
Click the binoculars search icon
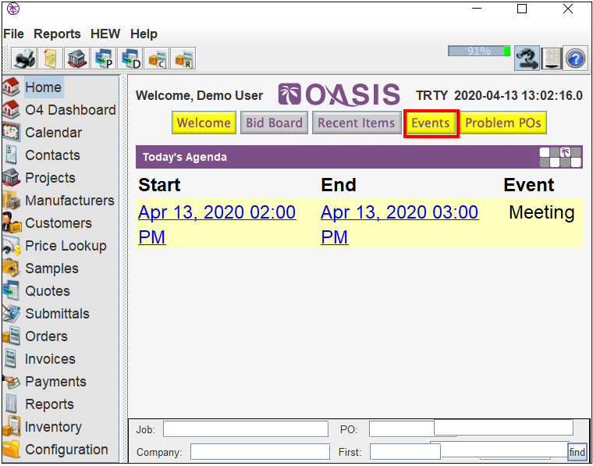pyautogui.click(x=527, y=59)
